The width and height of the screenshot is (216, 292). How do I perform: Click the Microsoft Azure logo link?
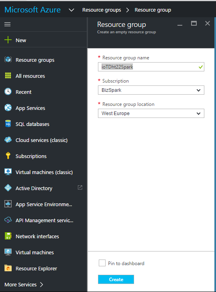coord(33,10)
